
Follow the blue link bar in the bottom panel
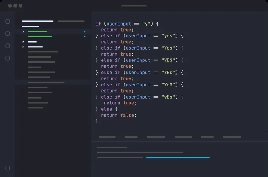[178, 158]
